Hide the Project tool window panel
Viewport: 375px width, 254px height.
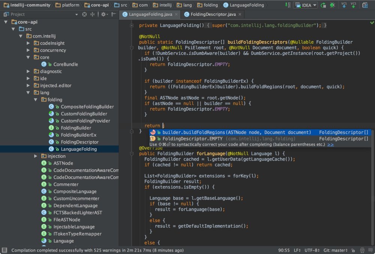[113, 14]
